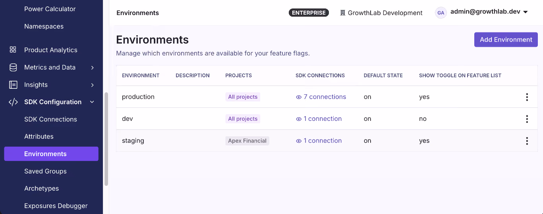Click All projects badge in dev row
Viewport: 543px width, 214px height.
(243, 118)
